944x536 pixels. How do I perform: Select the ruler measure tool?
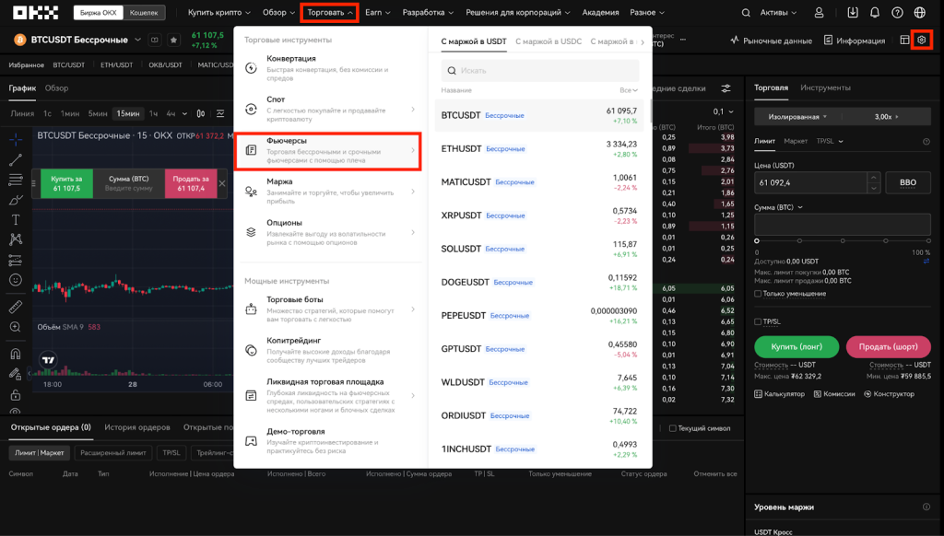(x=16, y=306)
